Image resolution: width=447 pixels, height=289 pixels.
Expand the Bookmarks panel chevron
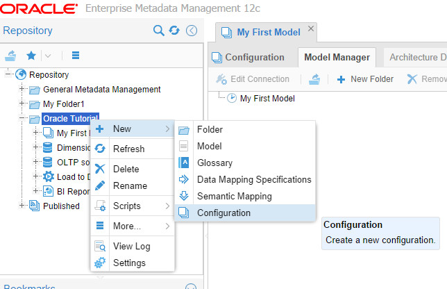pos(191,286)
